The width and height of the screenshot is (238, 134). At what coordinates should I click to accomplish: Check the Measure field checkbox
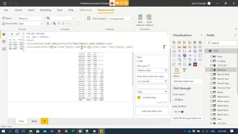212,70
